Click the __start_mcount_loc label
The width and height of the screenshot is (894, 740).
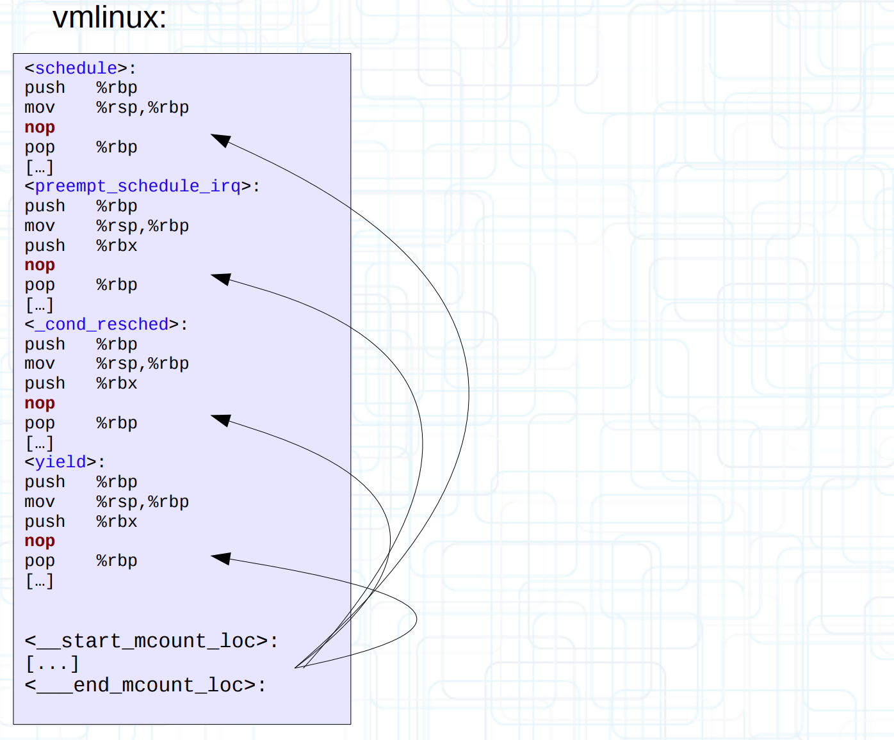pos(152,641)
